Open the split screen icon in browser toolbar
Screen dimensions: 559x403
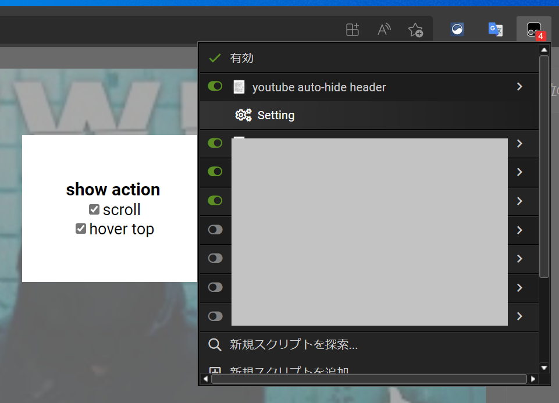(352, 29)
